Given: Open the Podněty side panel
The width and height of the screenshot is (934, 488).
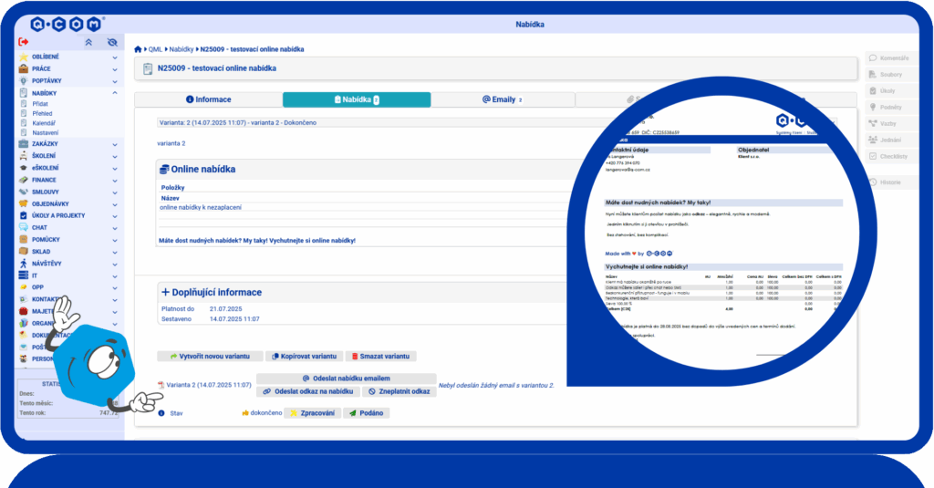Looking at the screenshot, I should tap(890, 108).
